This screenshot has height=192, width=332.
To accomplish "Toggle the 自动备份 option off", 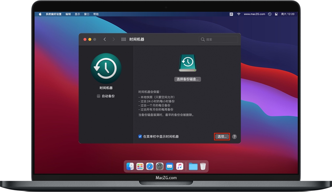I will tap(98, 95).
